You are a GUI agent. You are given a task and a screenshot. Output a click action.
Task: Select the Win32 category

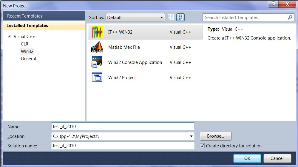click(27, 51)
